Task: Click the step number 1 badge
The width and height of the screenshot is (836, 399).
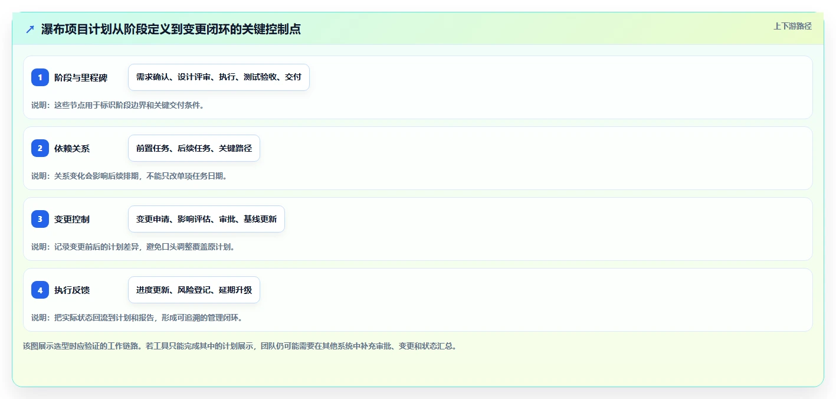Action: pos(40,77)
